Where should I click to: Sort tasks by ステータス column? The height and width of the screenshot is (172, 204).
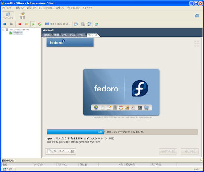[68, 164]
